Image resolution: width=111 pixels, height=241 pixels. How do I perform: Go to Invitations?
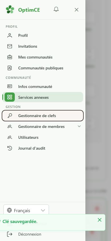(x=43, y=46)
